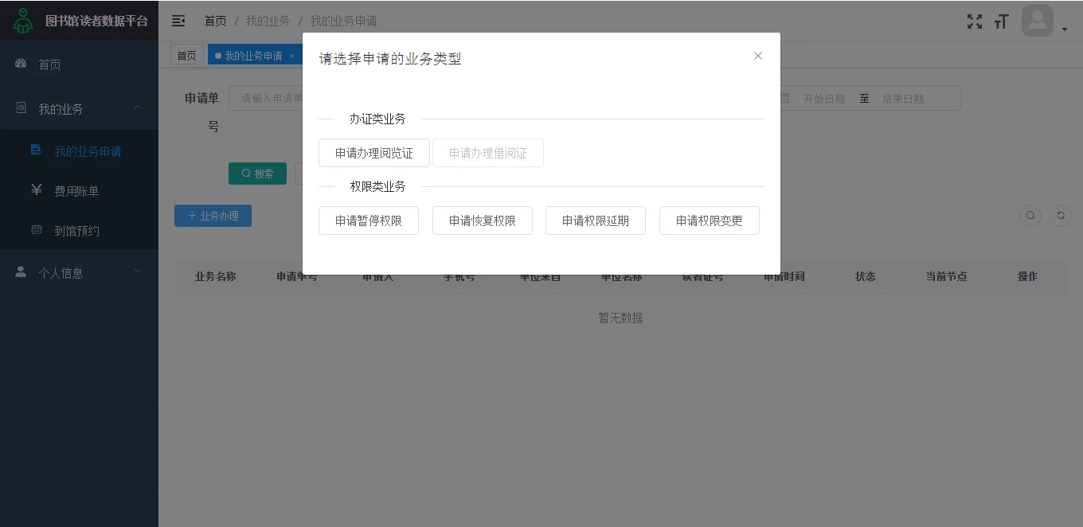Viewport: 1083px width, 527px height.
Task: Switch to the 我的业务申请 page tab
Action: click(253, 55)
